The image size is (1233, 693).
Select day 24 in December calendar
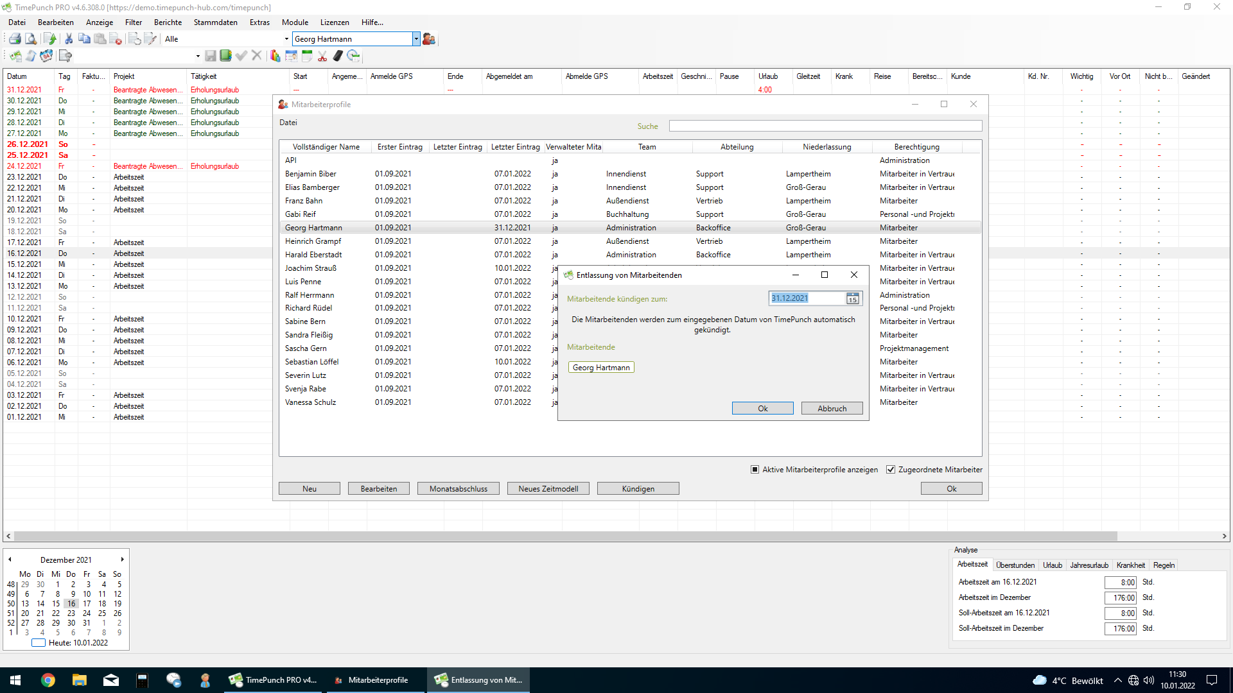[87, 613]
